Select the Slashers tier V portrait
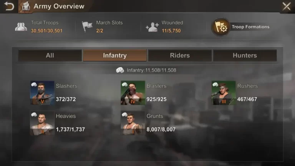 coord(42,93)
